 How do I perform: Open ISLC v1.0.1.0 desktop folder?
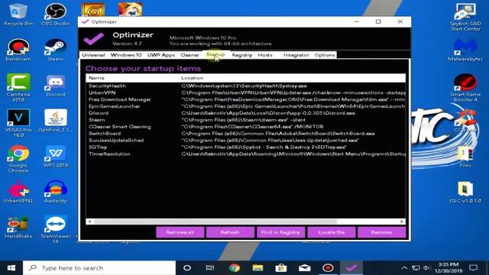pos(465,192)
